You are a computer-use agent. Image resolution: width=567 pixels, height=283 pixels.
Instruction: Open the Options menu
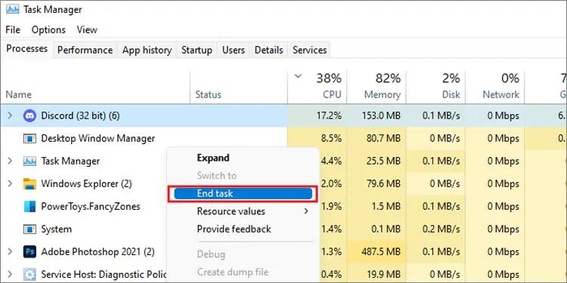(48, 29)
